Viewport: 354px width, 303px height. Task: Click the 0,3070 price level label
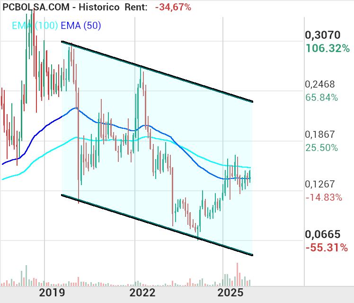[323, 35]
